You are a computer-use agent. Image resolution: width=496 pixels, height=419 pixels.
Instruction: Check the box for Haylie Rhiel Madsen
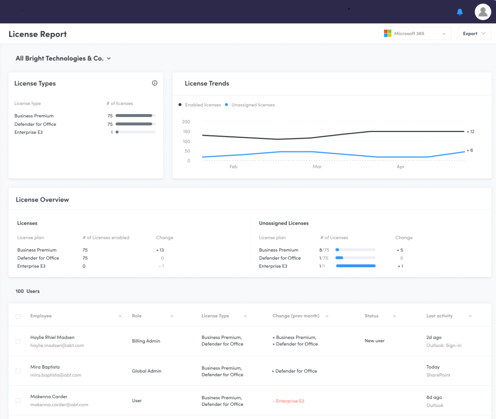tap(18, 341)
